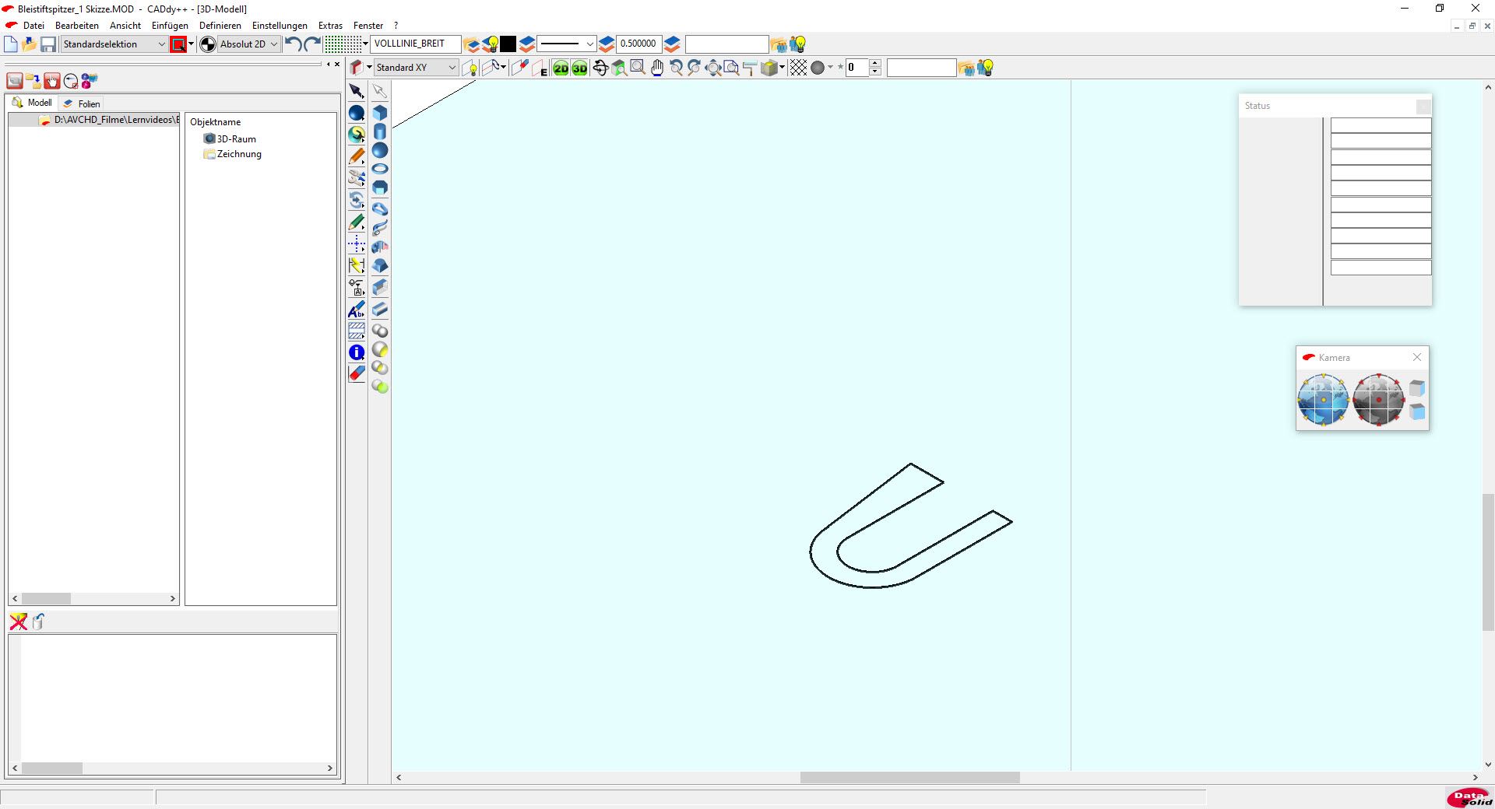Choose the cylinder primitive tool
This screenshot has width=1495, height=809.
click(x=380, y=131)
